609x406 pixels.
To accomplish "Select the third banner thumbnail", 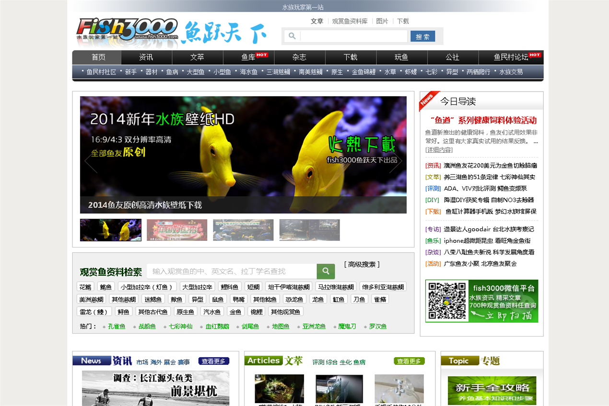I will tap(243, 230).
